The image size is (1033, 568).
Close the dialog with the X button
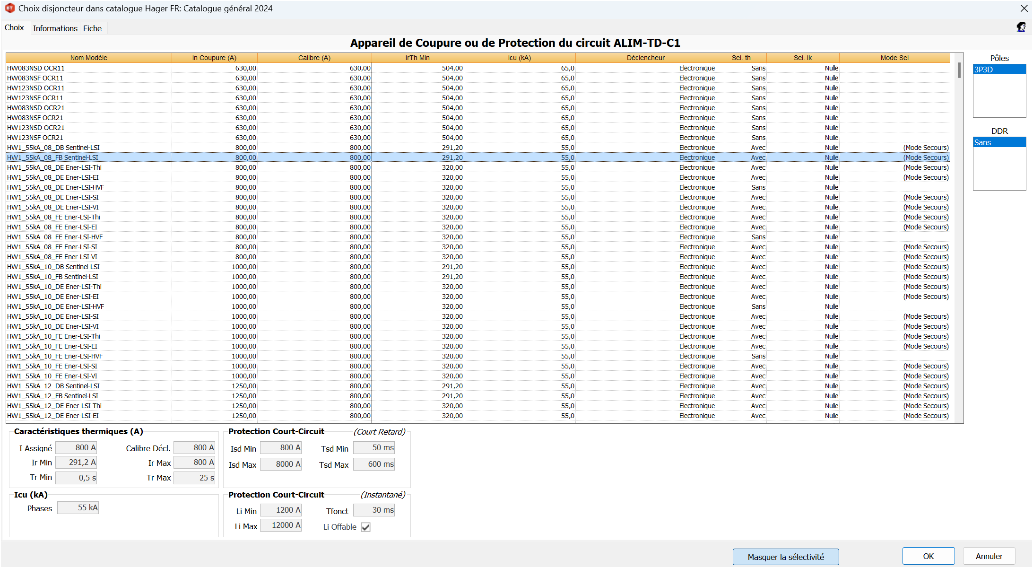click(1024, 9)
